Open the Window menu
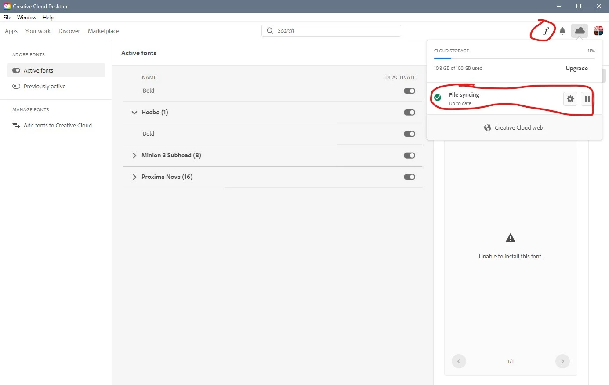This screenshot has width=609, height=385. point(27,18)
